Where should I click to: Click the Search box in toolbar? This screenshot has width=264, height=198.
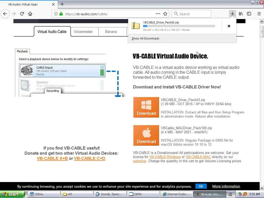pos(192,14)
